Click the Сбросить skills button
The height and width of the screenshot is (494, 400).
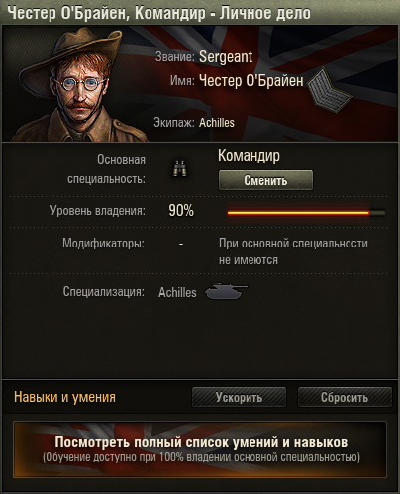345,397
